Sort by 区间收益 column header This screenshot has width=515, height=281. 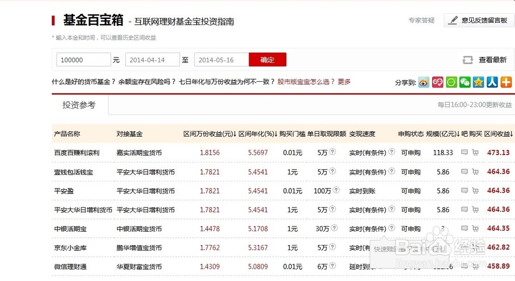[499, 134]
